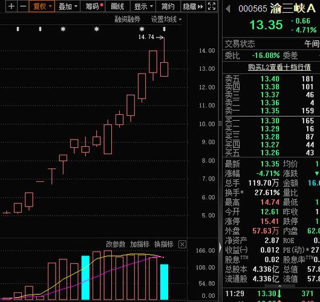Screen dimensions: 320x302
Task: Click 卖四 price 13.38
Action: (x=270, y=87)
